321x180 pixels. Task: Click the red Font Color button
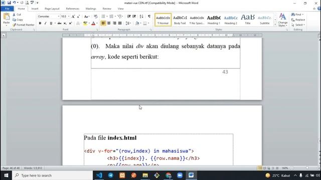click(x=93, y=23)
